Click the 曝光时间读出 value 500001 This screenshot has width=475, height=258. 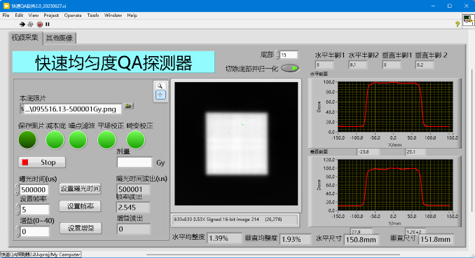click(x=133, y=189)
